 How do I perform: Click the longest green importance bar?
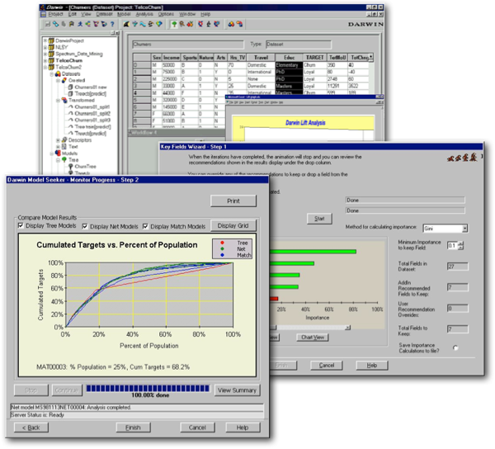click(x=313, y=252)
